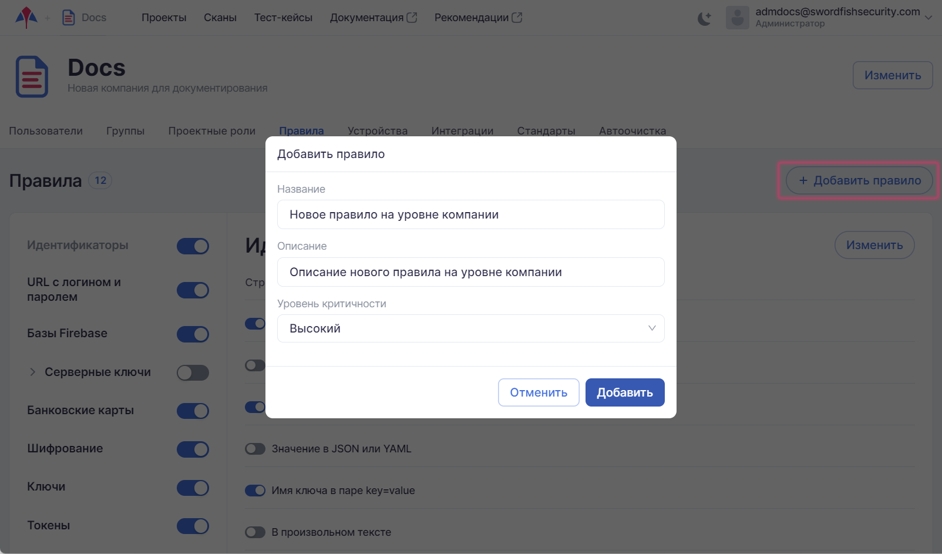This screenshot has height=554, width=942.
Task: Disable the Банковские карты switch
Action: pyautogui.click(x=193, y=411)
